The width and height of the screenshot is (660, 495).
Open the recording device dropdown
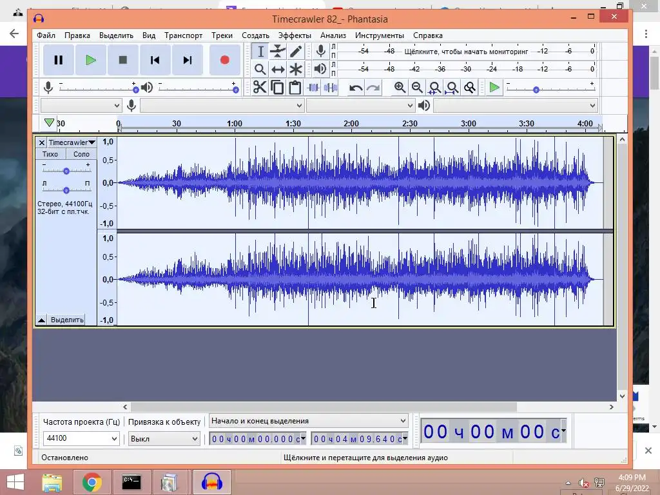pyautogui.click(x=222, y=105)
